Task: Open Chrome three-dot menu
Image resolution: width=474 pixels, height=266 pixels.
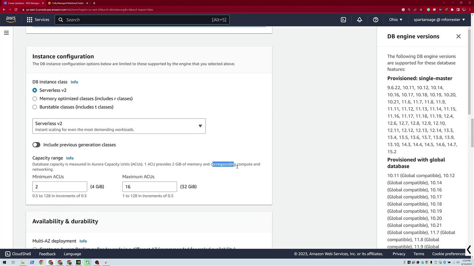Action: [x=470, y=10]
